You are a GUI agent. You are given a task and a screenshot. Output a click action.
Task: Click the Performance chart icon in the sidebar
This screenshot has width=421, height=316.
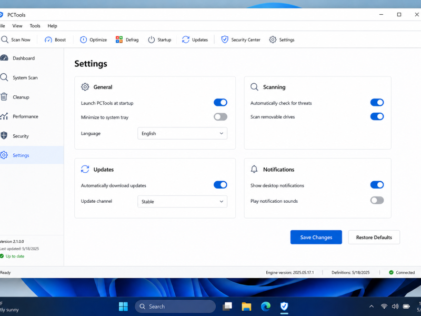click(4, 116)
